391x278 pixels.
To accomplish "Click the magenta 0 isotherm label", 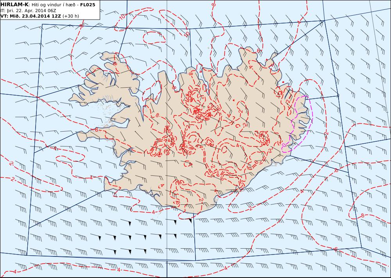I will 284,145.
